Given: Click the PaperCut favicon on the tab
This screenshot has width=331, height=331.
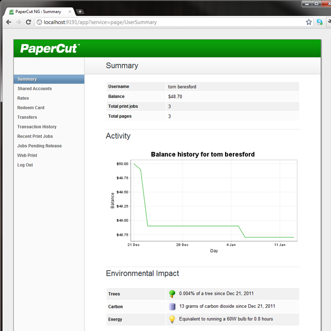Looking at the screenshot, I should pos(12,12).
